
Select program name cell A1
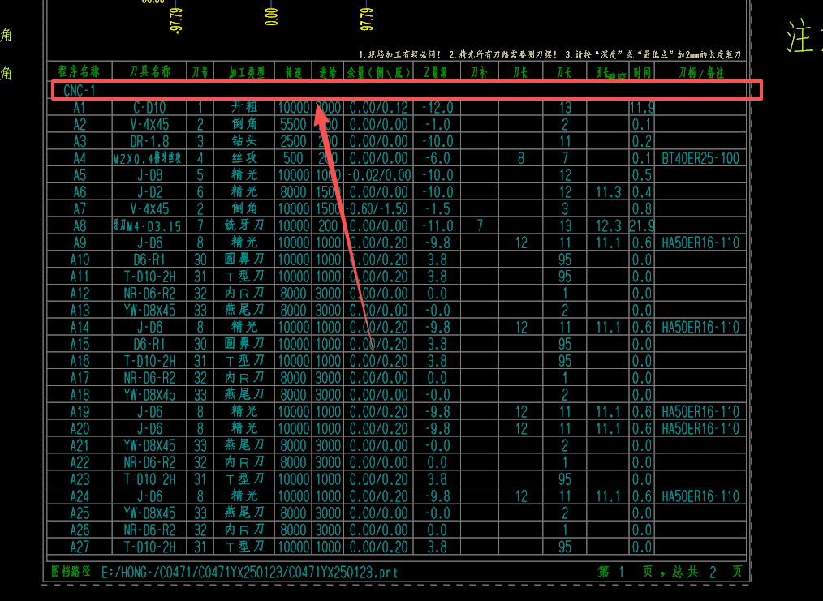point(80,108)
